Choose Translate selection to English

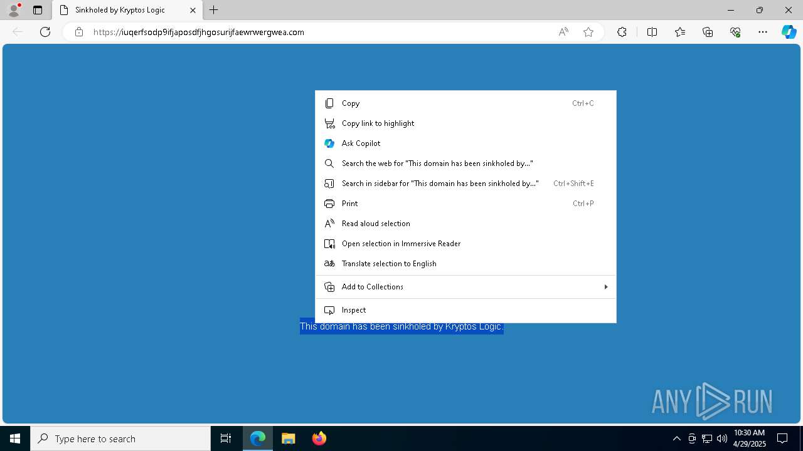(x=465, y=264)
